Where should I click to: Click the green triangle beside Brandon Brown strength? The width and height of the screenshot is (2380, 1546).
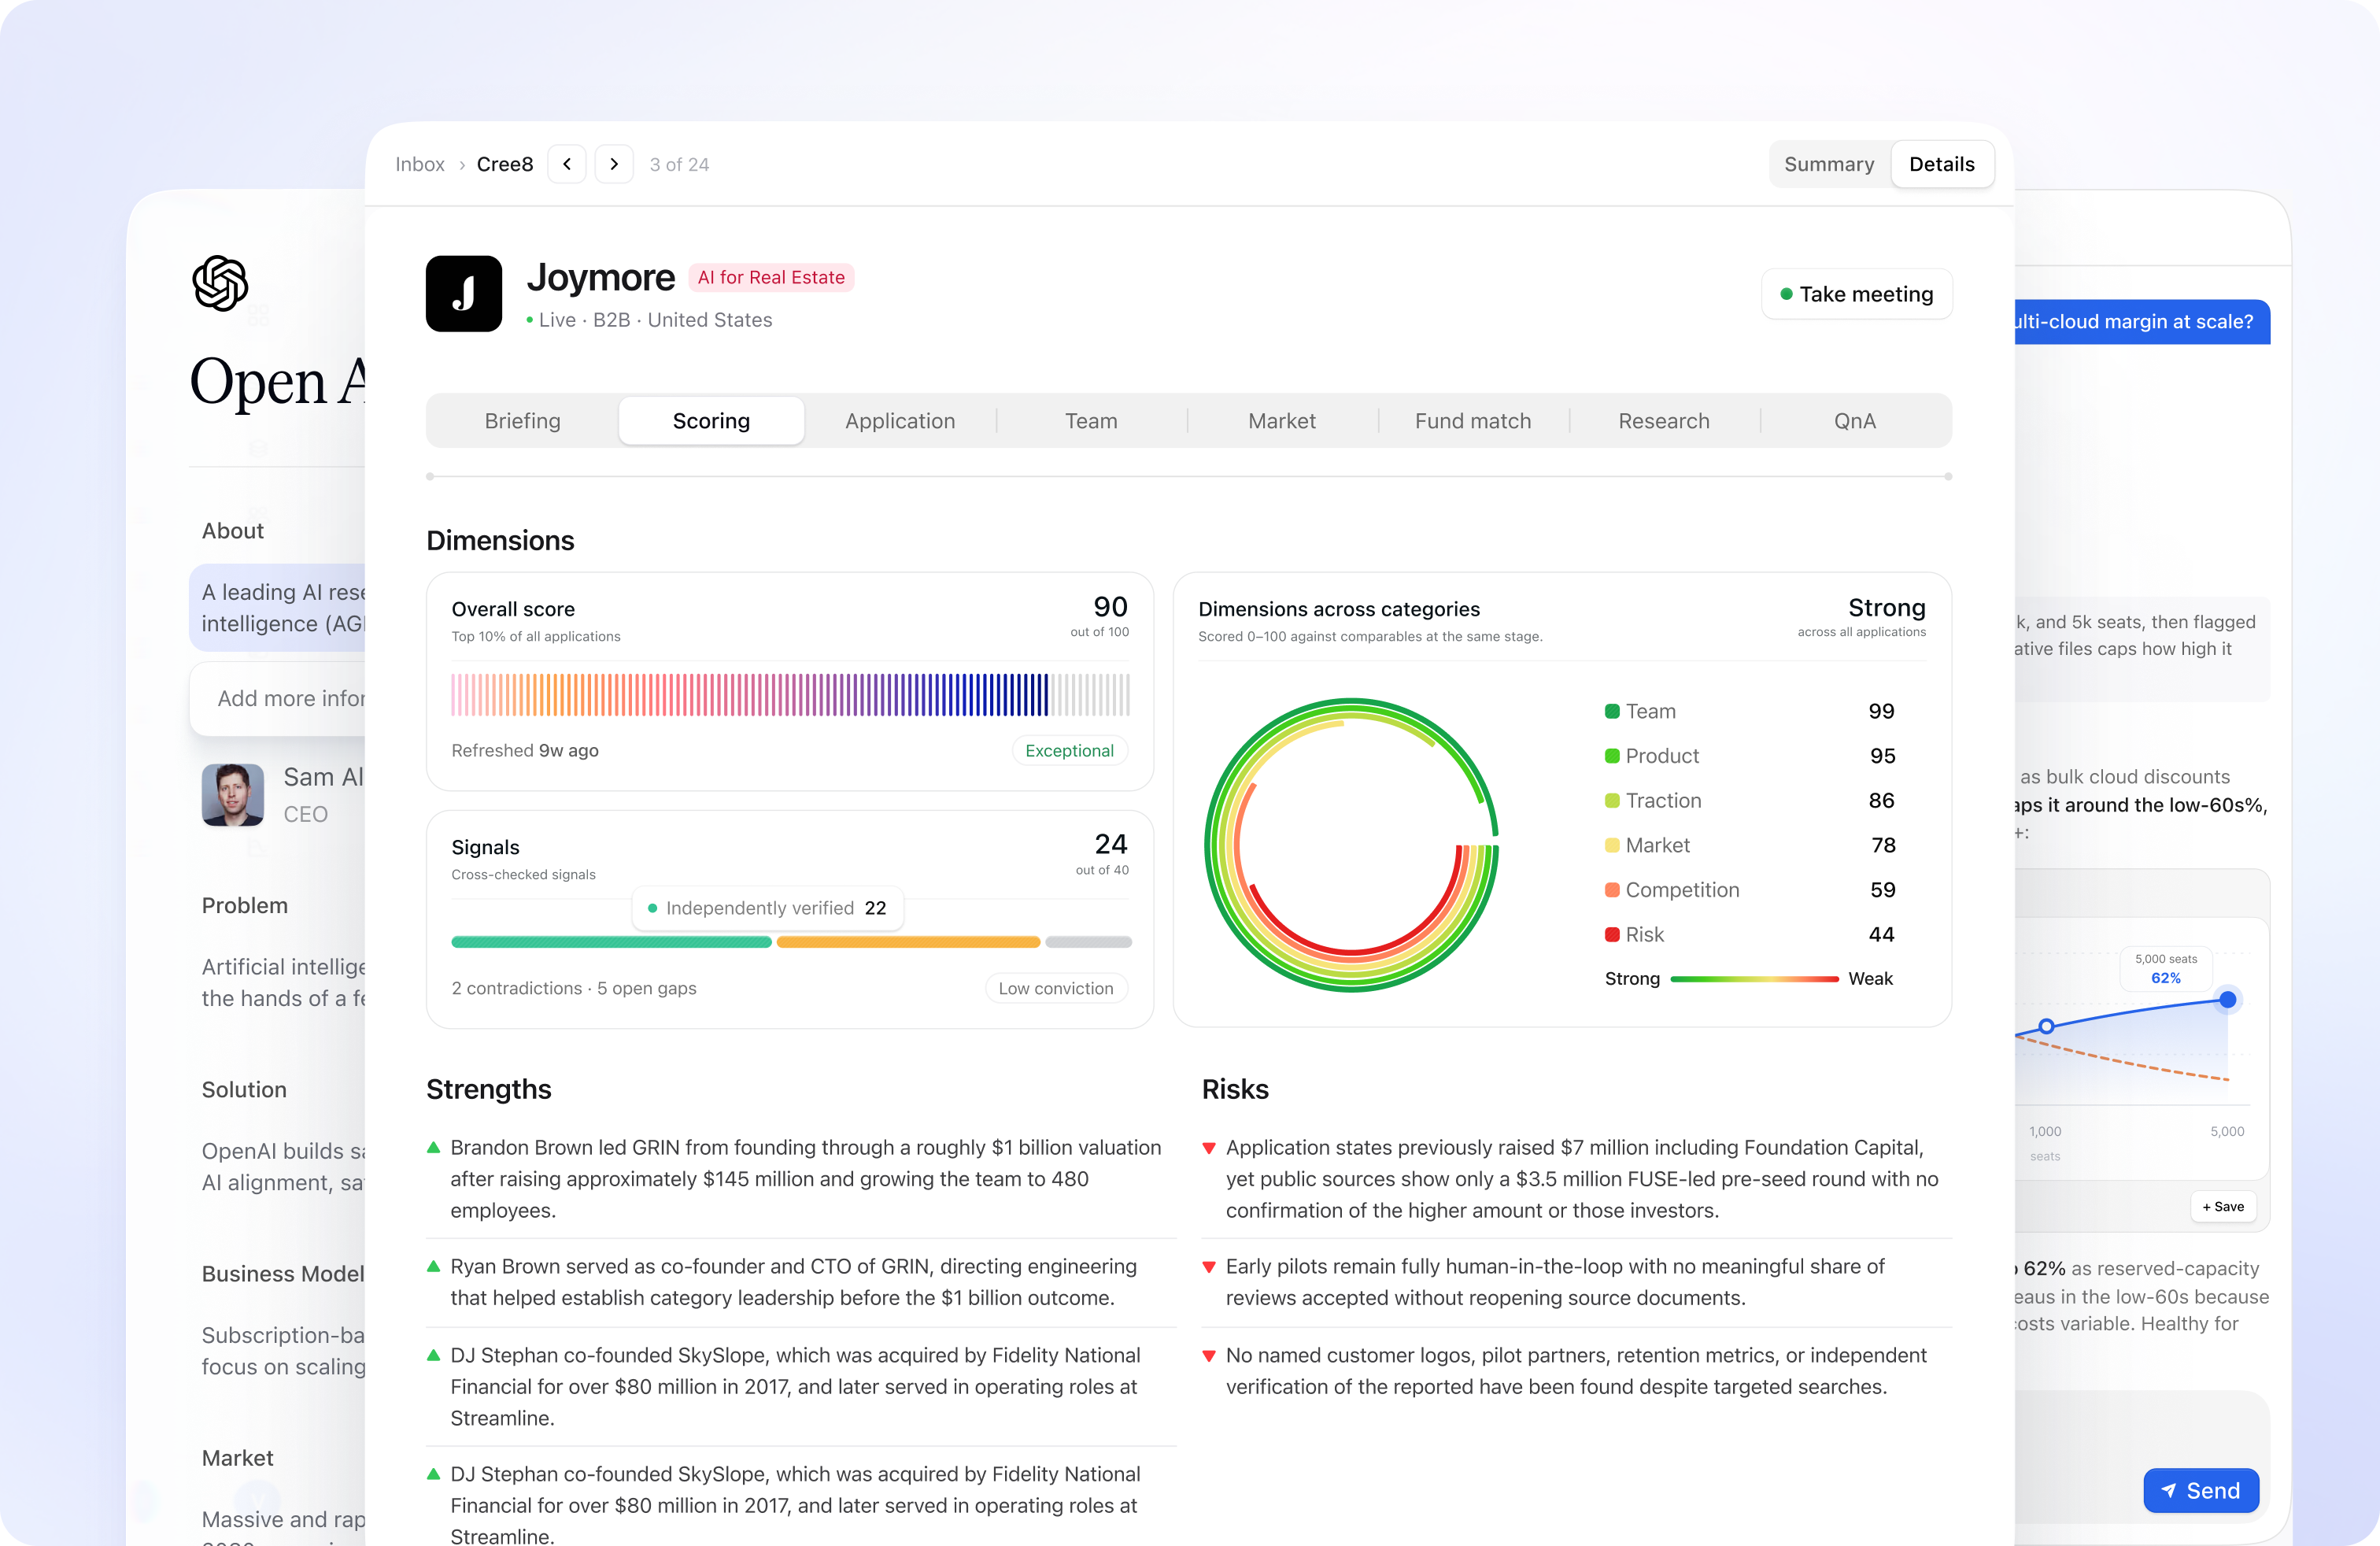[433, 1147]
